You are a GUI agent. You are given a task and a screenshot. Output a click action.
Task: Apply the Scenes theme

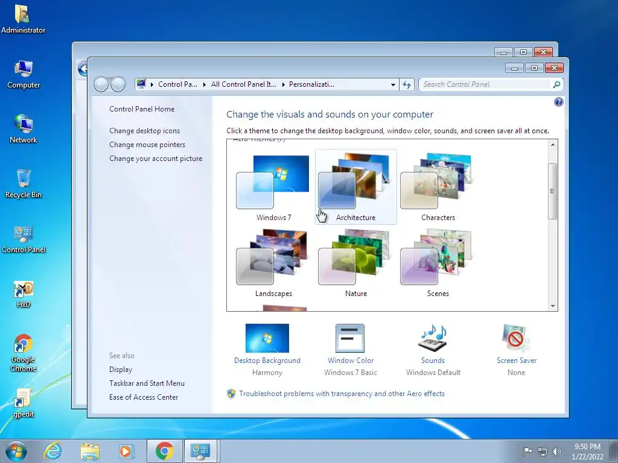click(x=438, y=263)
